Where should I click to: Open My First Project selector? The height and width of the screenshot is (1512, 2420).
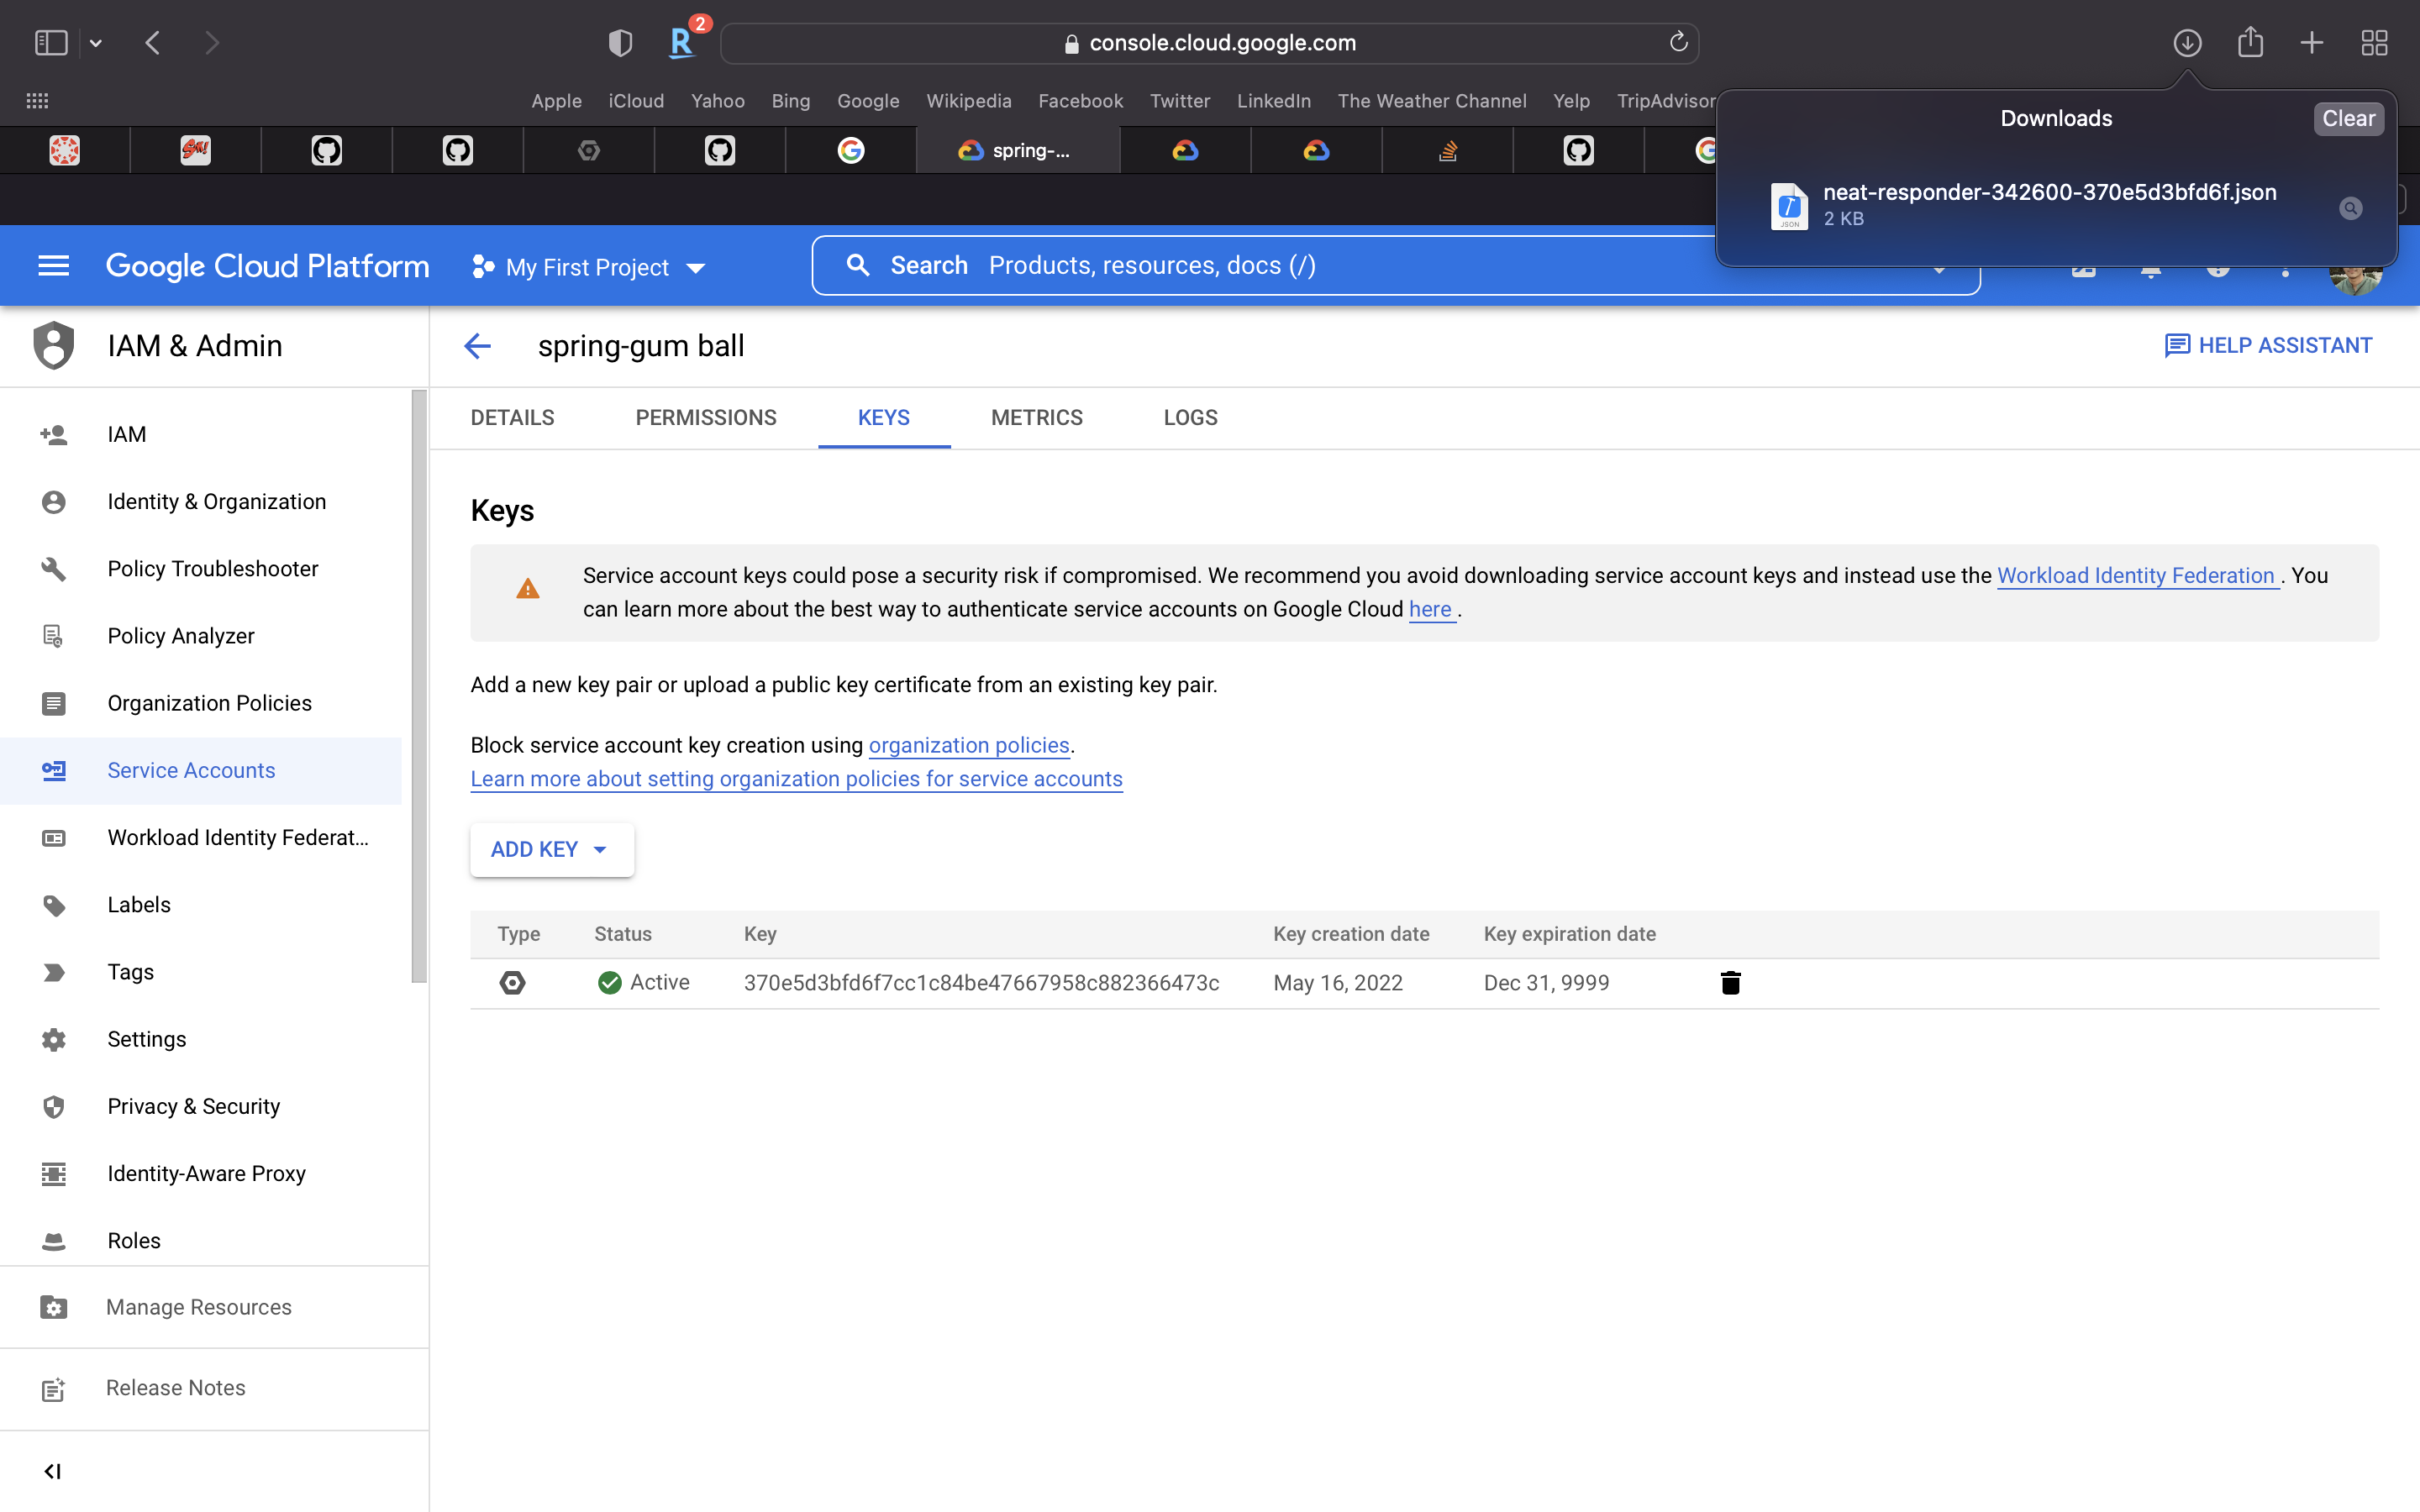589,267
